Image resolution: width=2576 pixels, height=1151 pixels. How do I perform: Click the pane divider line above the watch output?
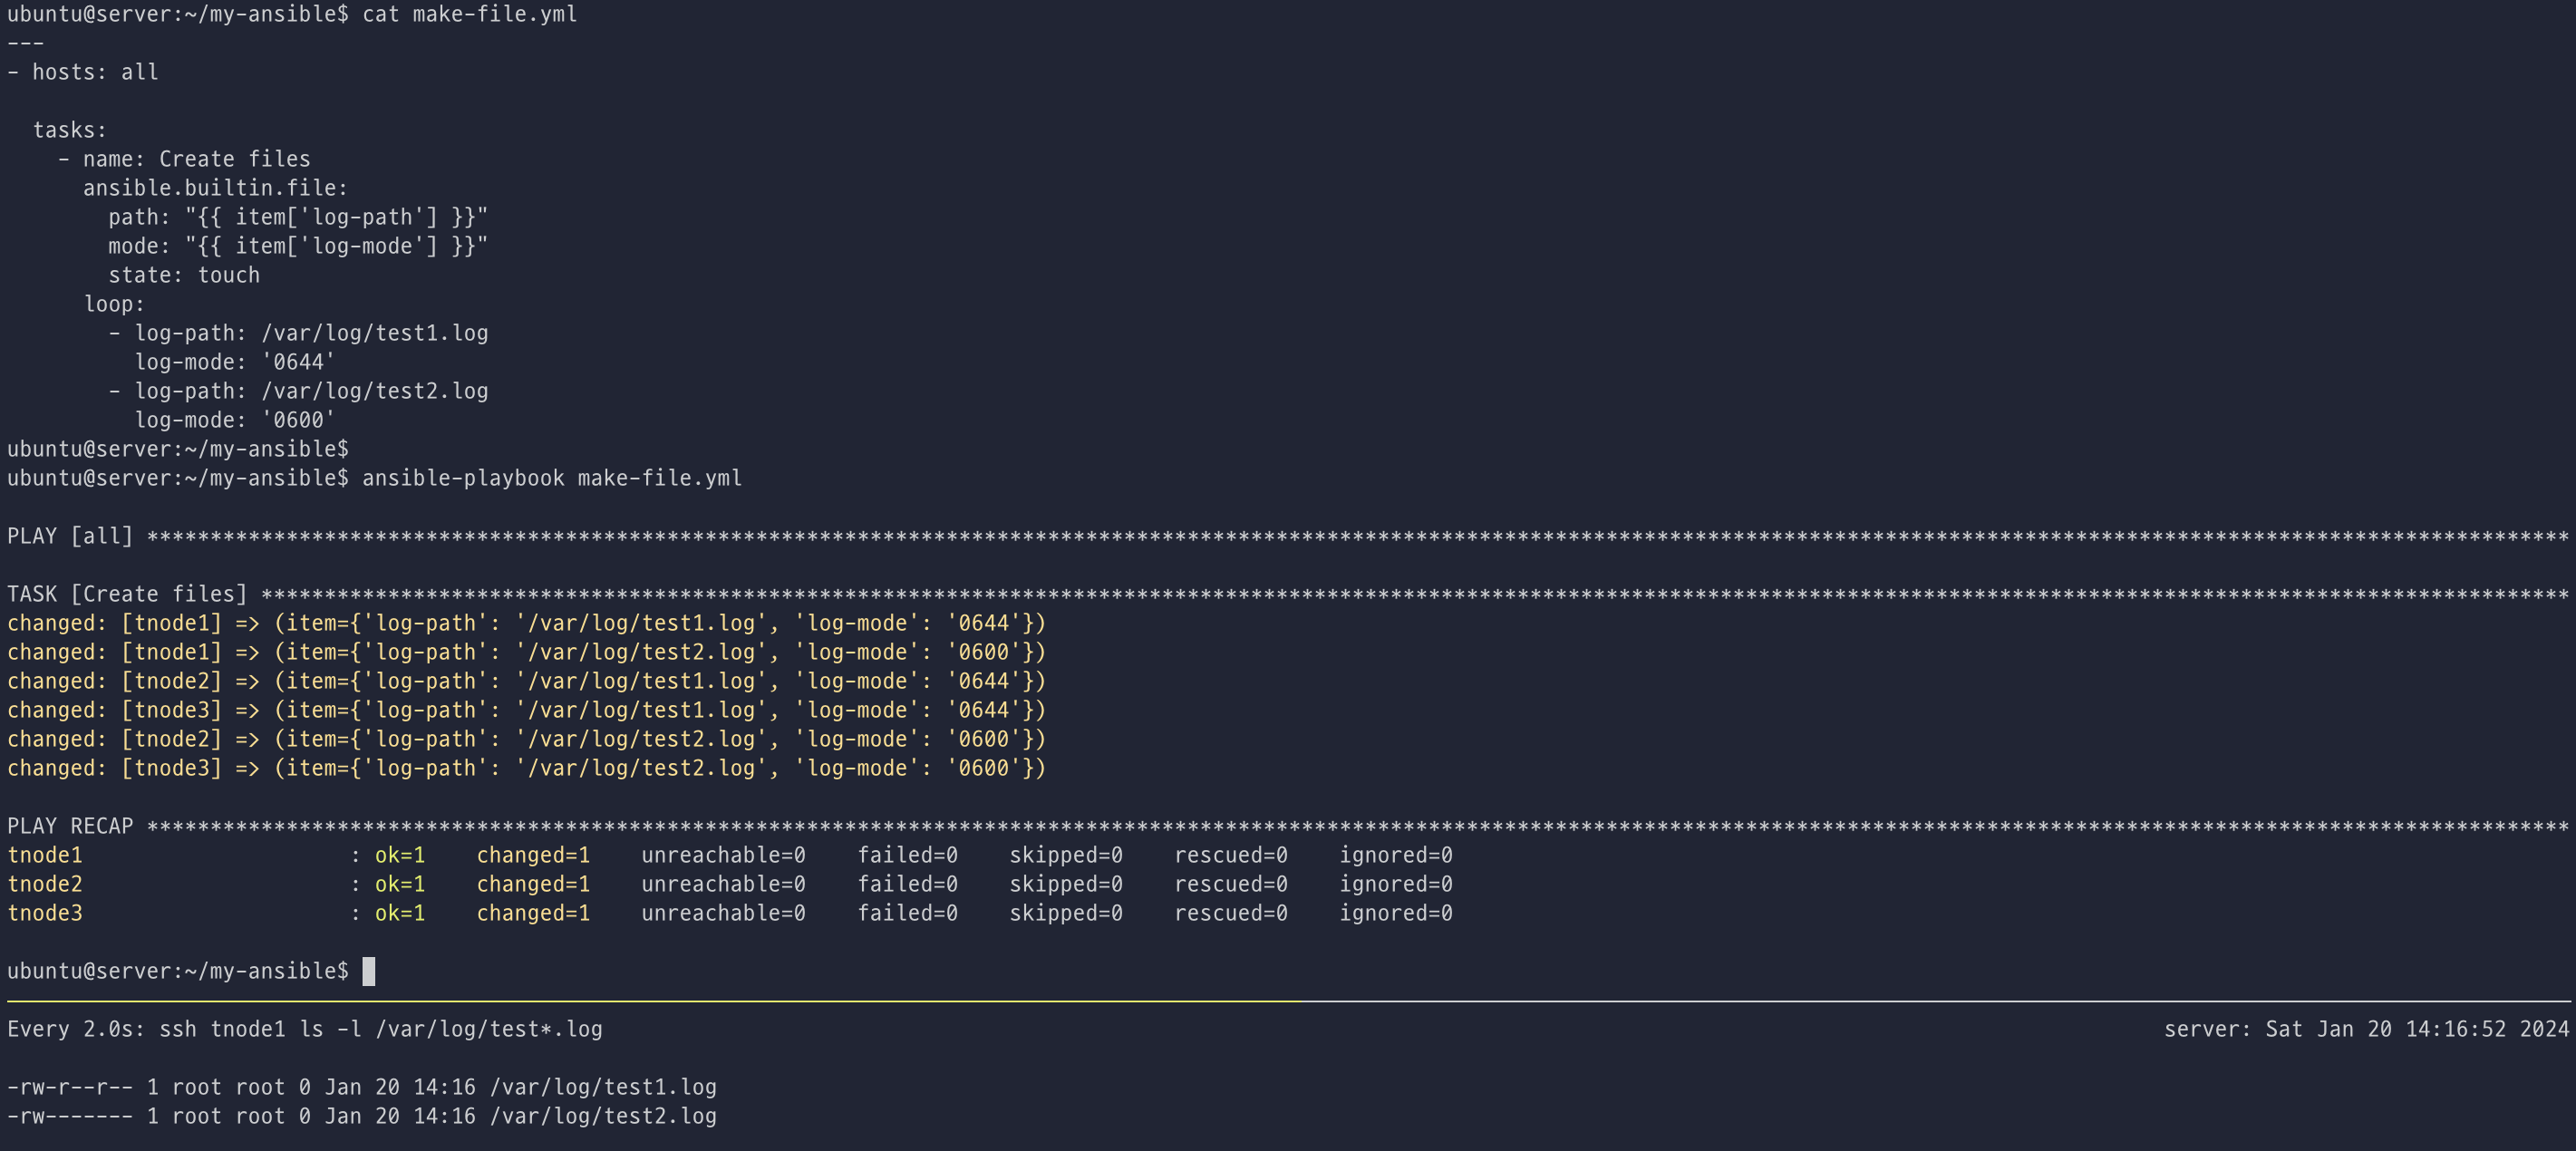tap(1288, 1000)
